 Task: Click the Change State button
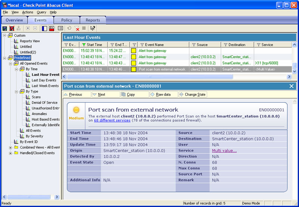[193, 95]
